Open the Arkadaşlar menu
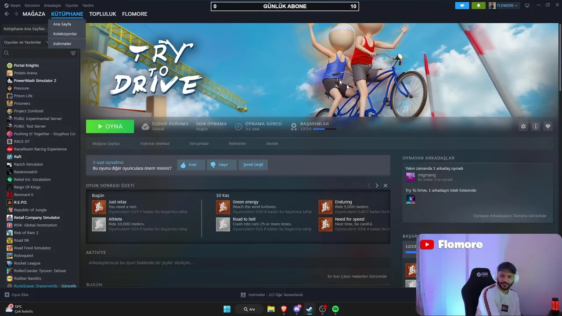This screenshot has height=316, width=562. pos(53,5)
